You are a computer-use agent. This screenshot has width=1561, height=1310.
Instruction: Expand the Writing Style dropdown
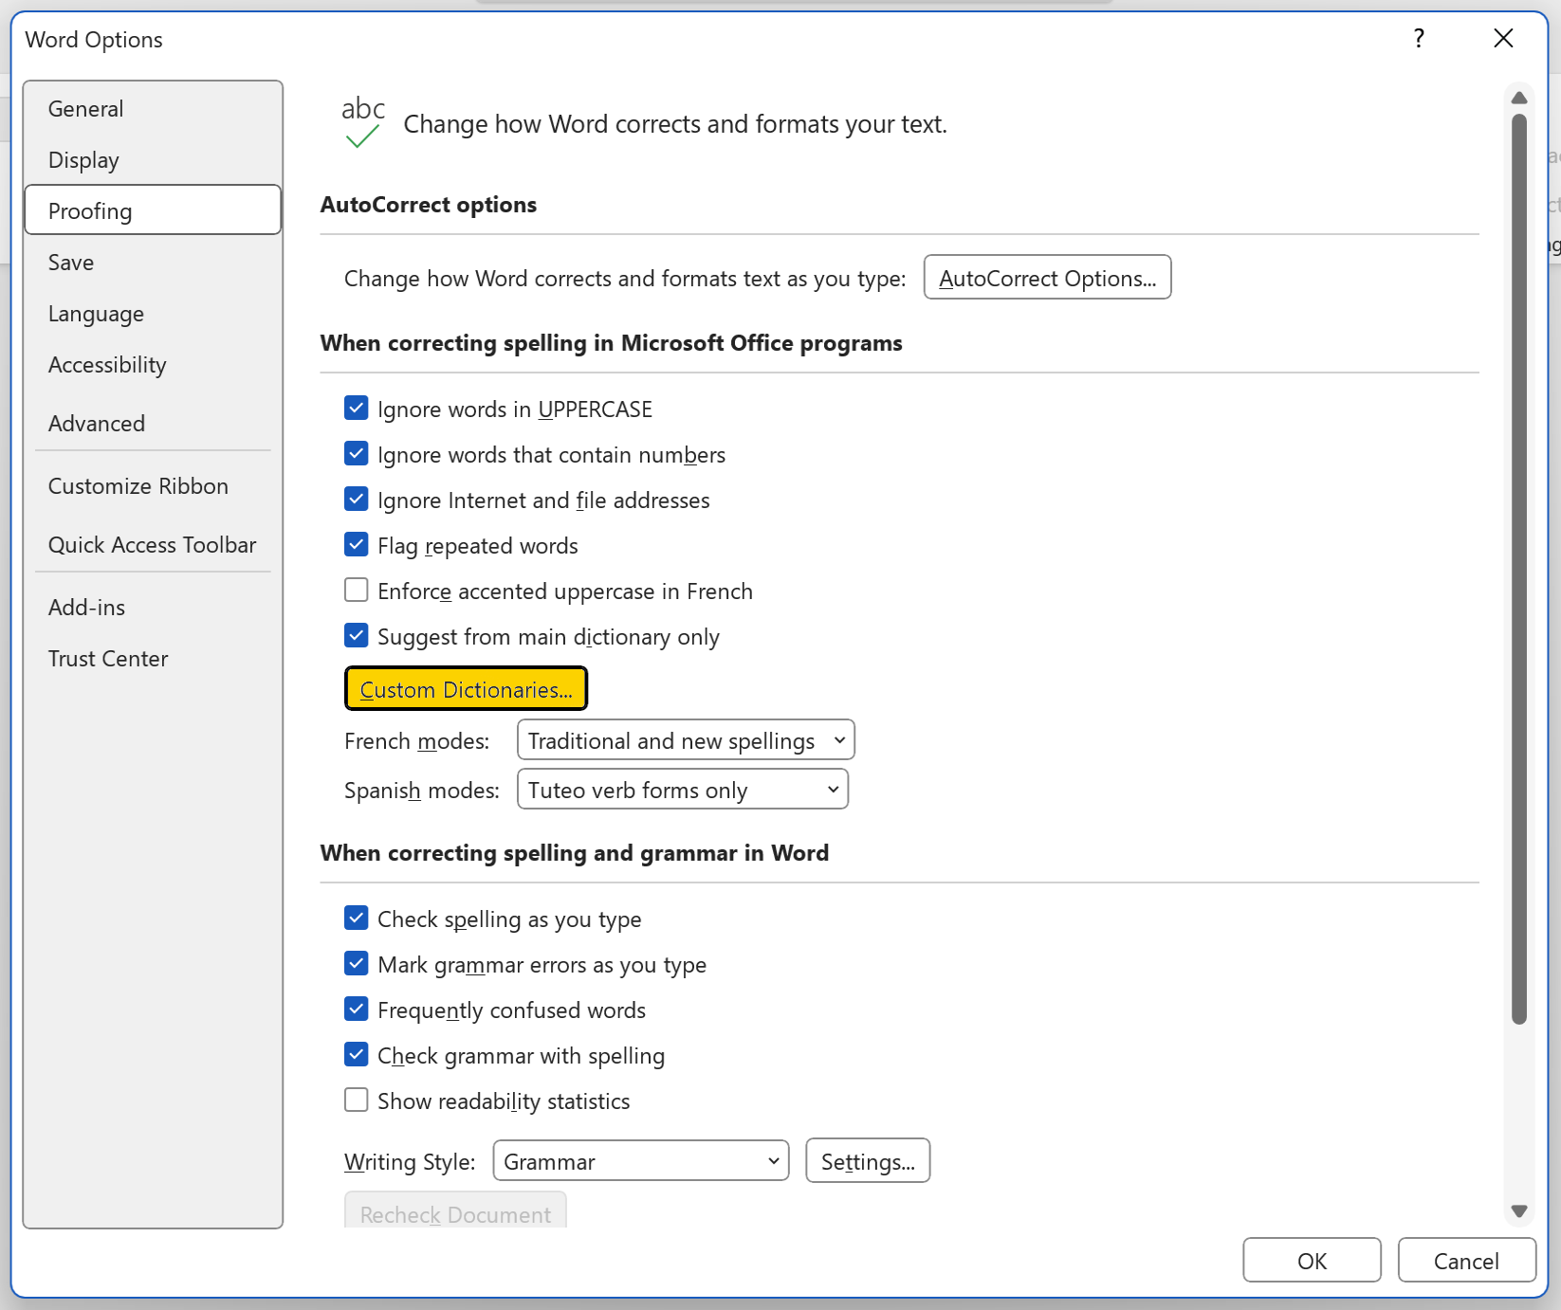point(641,1161)
